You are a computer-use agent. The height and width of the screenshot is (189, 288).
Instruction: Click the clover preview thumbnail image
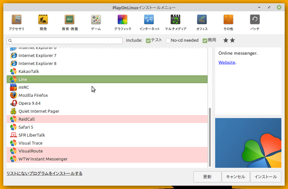tap(248, 143)
